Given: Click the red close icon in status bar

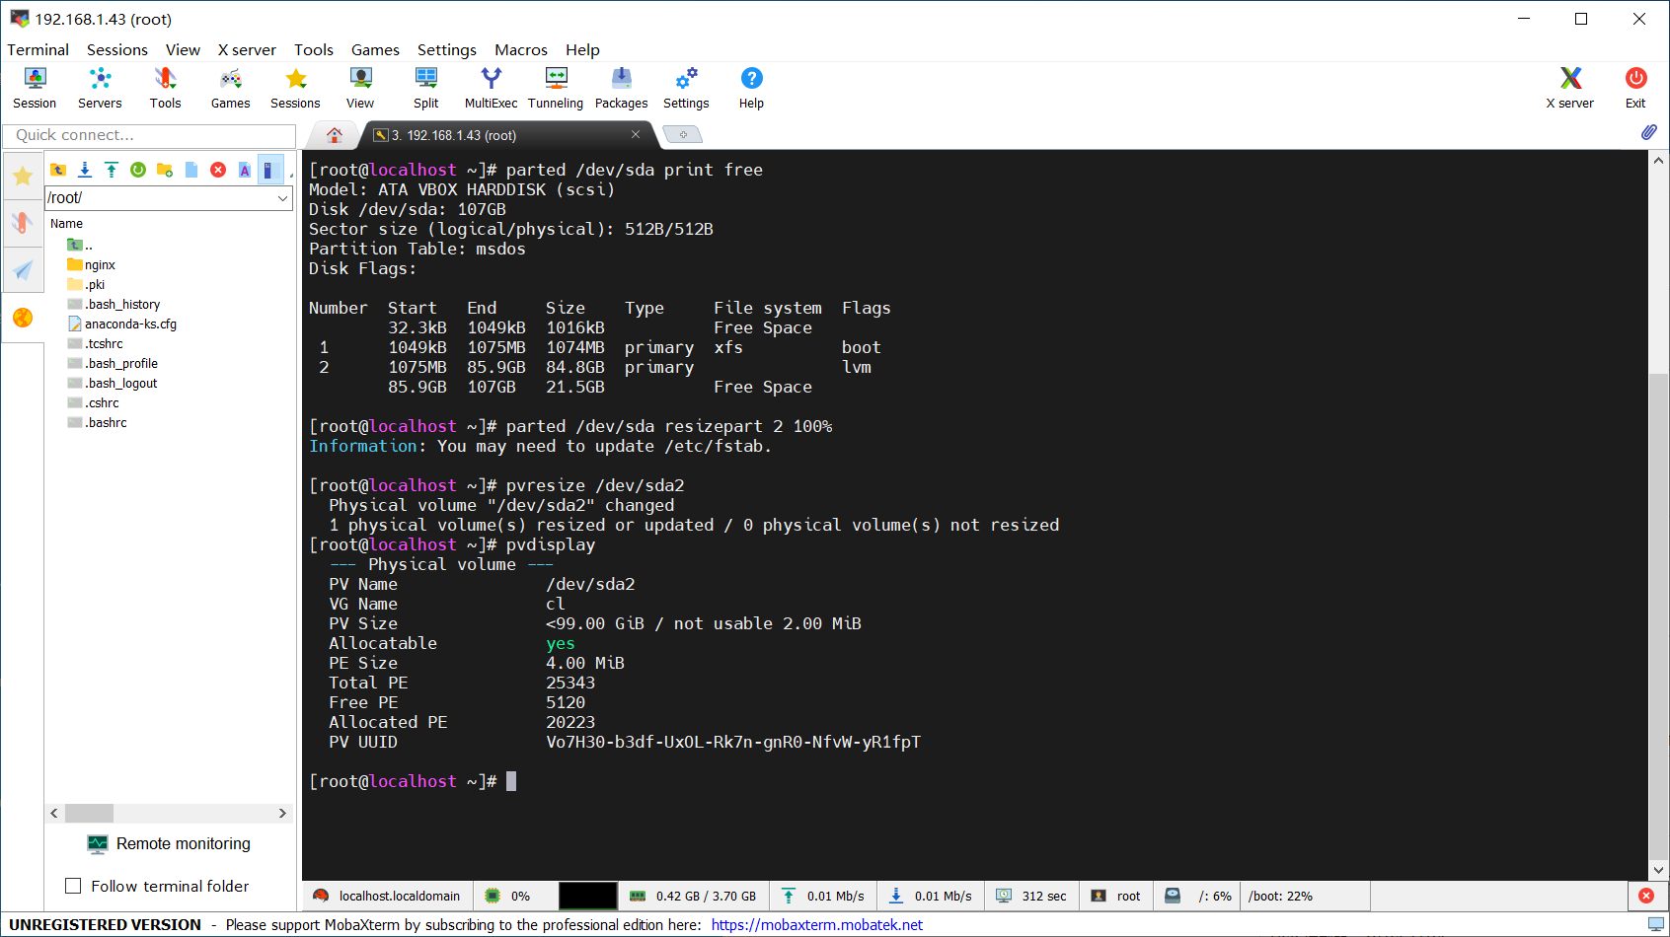Looking at the screenshot, I should [x=1646, y=896].
